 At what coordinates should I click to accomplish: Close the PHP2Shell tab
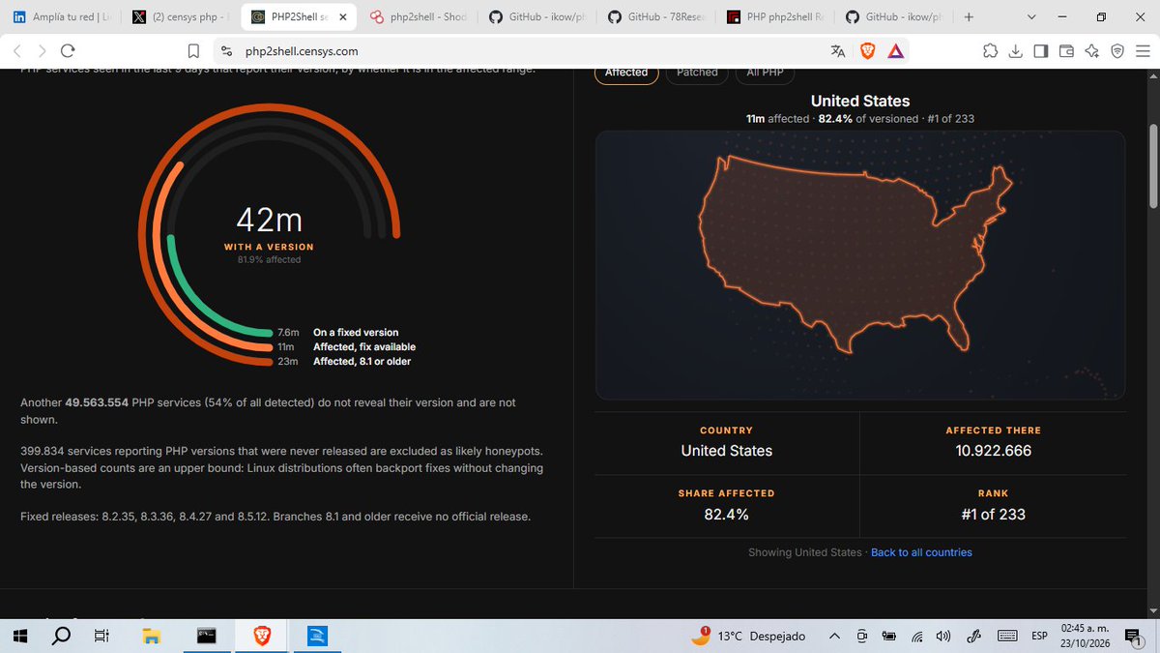342,17
